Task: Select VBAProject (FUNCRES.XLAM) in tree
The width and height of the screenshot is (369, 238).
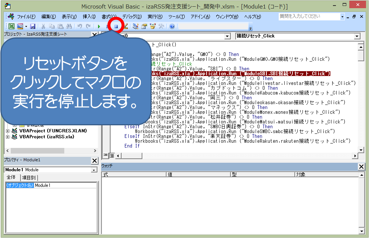Action: tap(53, 131)
